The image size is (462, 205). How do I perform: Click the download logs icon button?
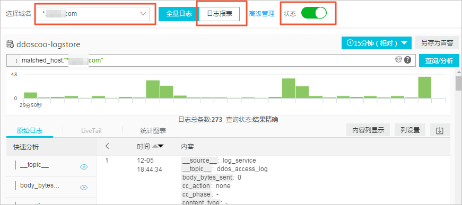[440, 130]
